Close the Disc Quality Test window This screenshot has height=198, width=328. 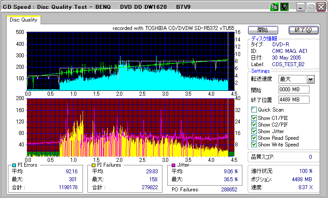[320, 7]
